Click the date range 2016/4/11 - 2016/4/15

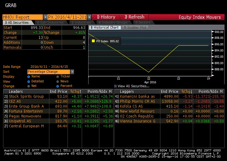pyautogui.click(x=49, y=67)
